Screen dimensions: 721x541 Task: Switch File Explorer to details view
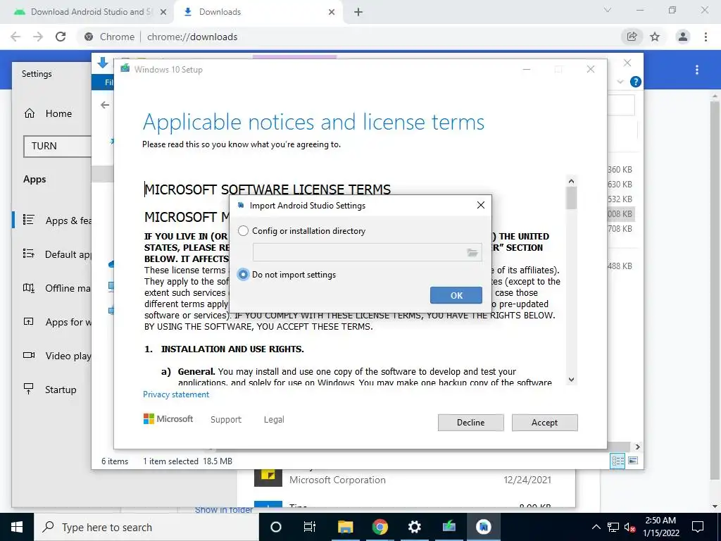tap(617, 461)
